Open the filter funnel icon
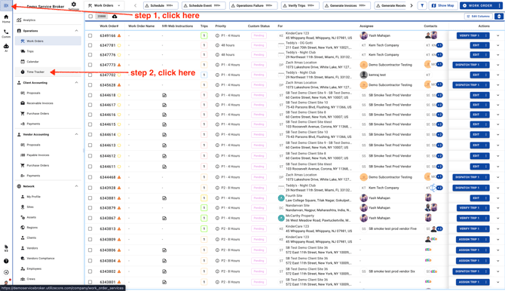505x291 pixels. point(422,5)
